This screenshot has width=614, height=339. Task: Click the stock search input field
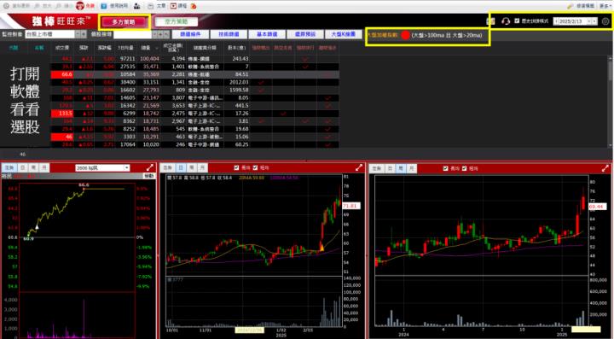coord(132,34)
